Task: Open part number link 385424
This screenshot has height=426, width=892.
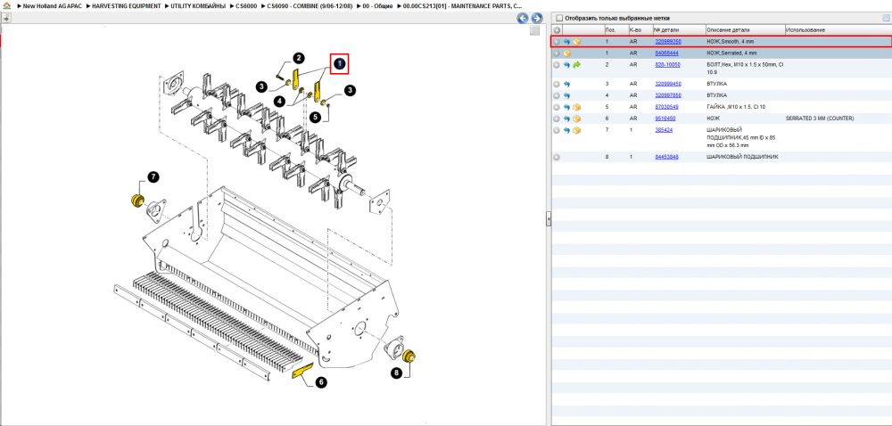Action: tap(664, 130)
